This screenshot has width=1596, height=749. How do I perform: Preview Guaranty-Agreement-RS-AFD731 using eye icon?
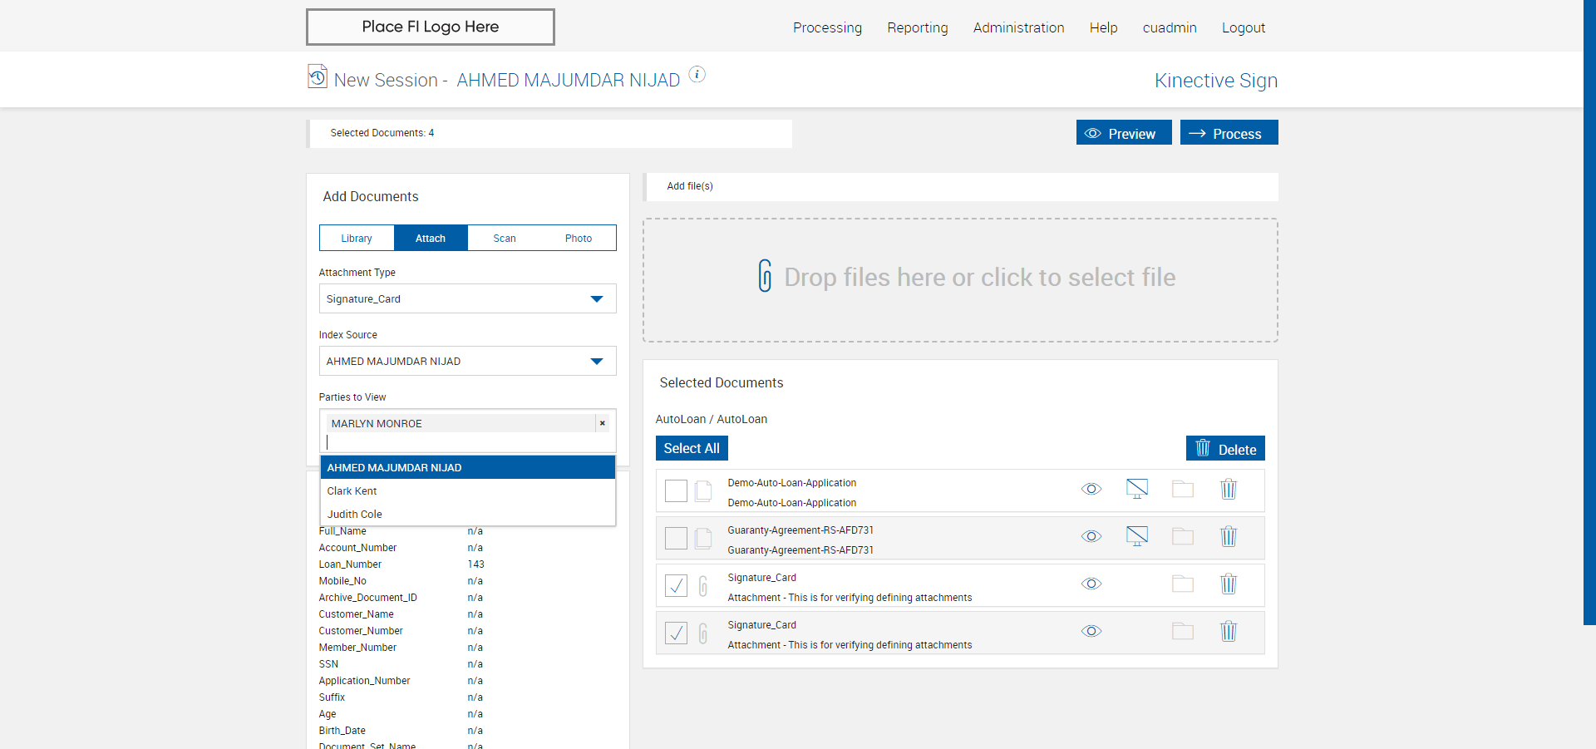click(1091, 537)
